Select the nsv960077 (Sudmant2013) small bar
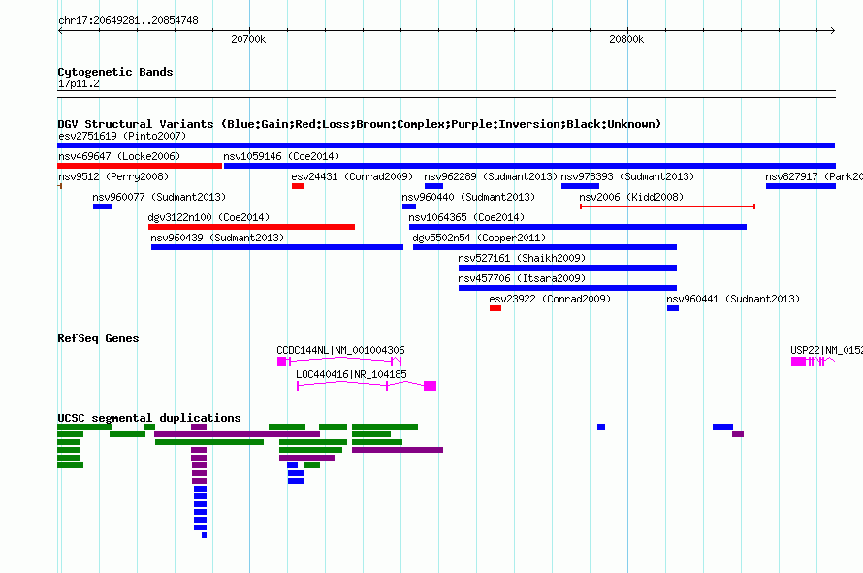 point(103,207)
